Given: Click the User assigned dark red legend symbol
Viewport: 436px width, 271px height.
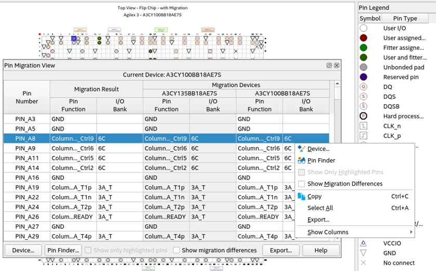Looking at the screenshot, I should coord(363,38).
